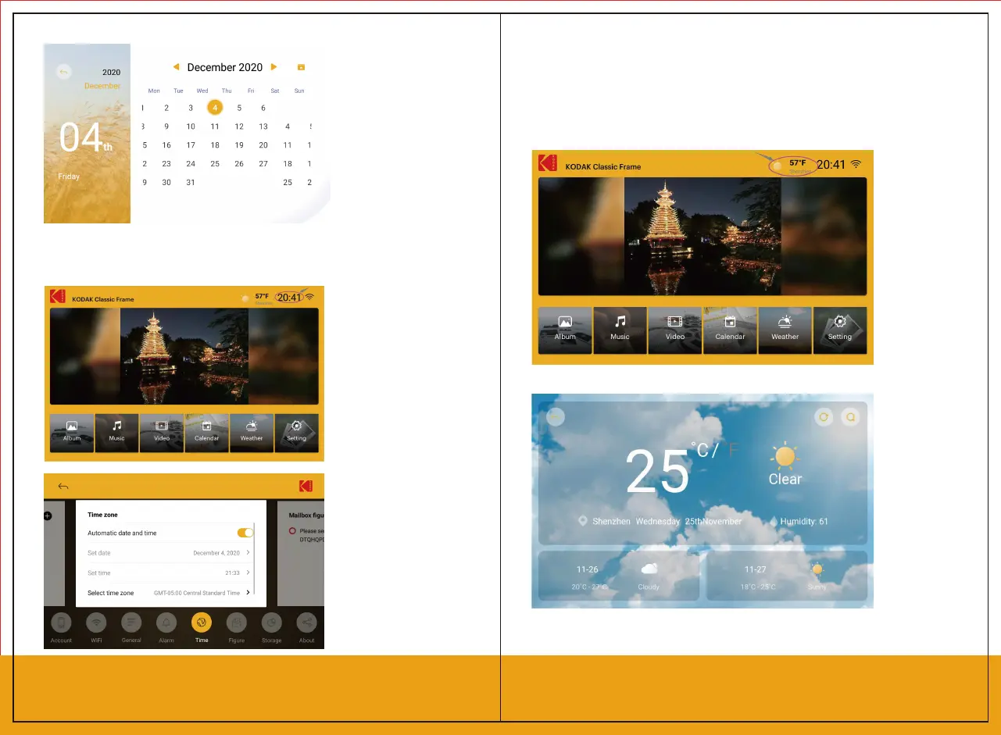Go to previous month before December 2020
This screenshot has width=1001, height=735.
point(176,67)
